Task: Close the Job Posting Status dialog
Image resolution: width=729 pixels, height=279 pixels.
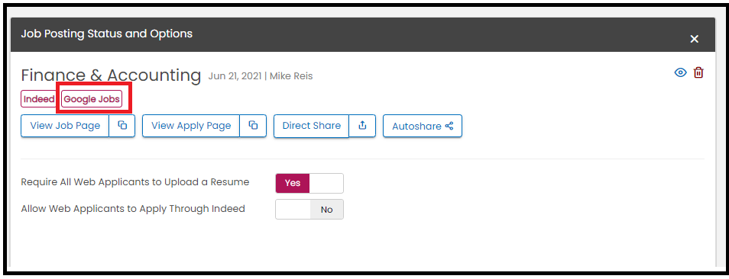Action: 694,40
